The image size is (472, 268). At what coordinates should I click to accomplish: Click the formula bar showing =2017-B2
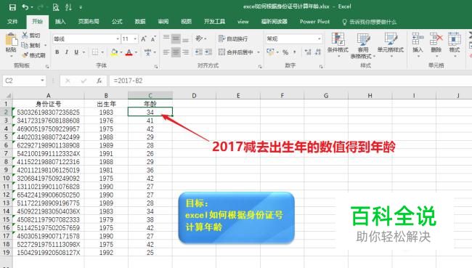290,81
